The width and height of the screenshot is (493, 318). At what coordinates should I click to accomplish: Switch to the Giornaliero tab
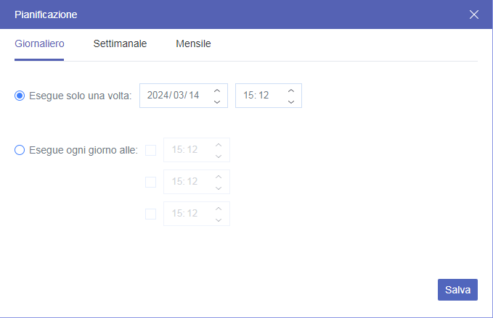[39, 43]
